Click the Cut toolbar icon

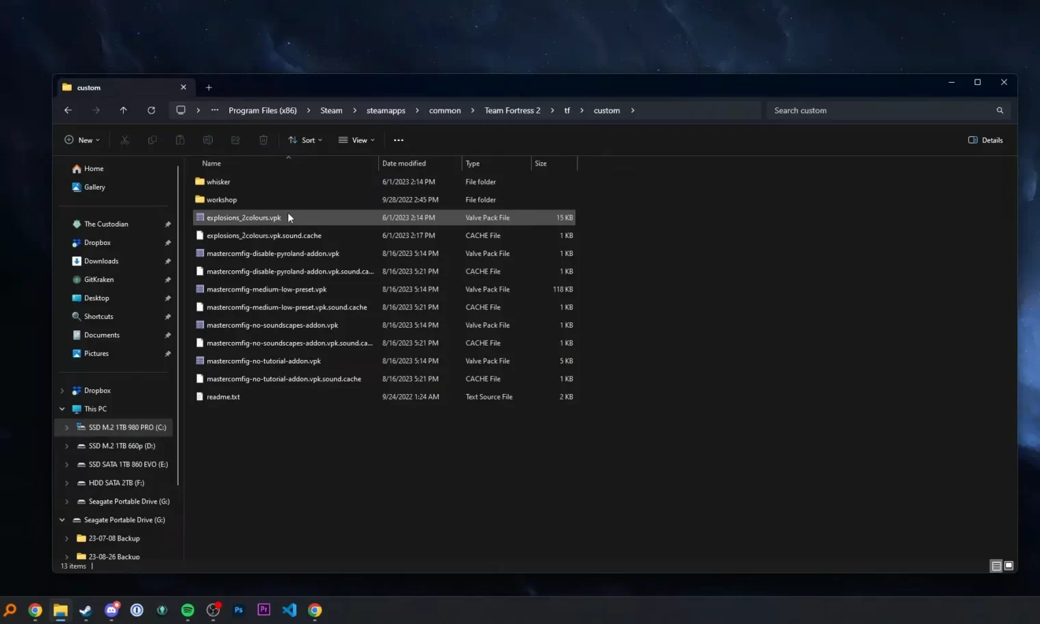coord(125,140)
